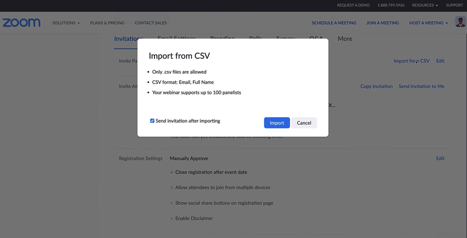Expand the Solutions dropdown menu
Image resolution: width=467 pixels, height=238 pixels.
coord(66,23)
